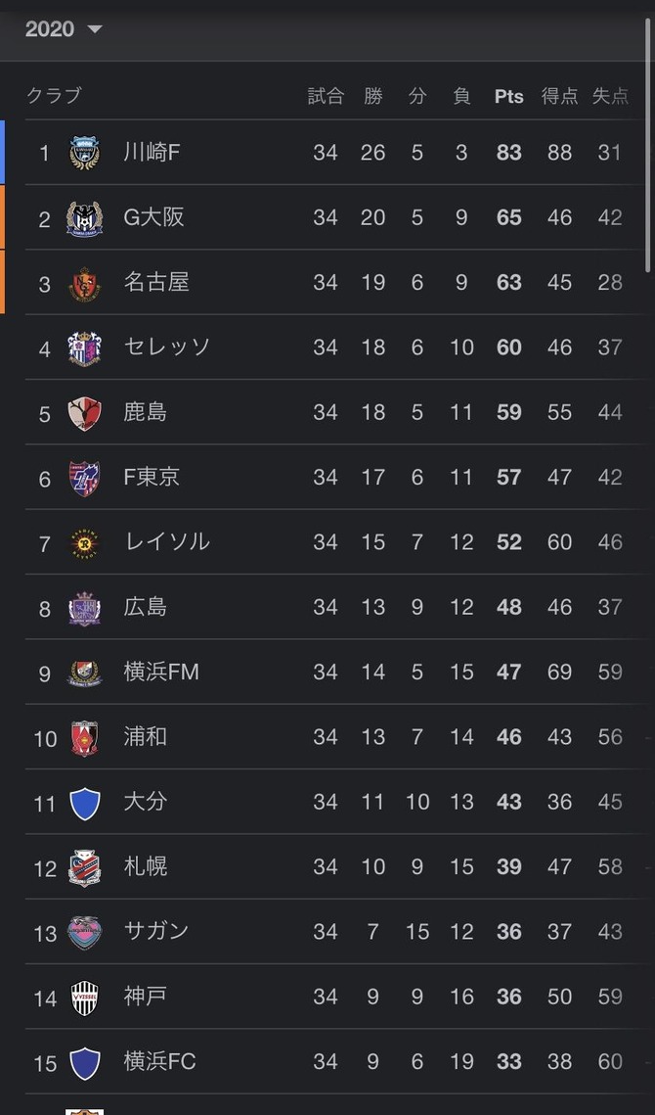Click the Nagoya Grampus club crest
The image size is (655, 1115).
84,283
